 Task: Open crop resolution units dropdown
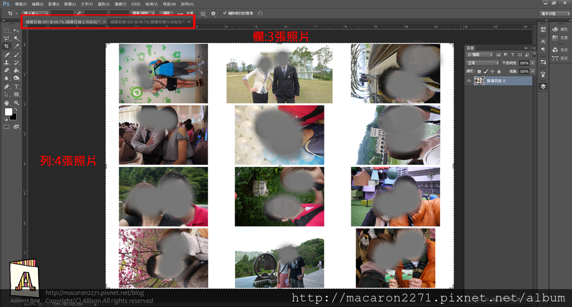pyautogui.click(x=143, y=13)
